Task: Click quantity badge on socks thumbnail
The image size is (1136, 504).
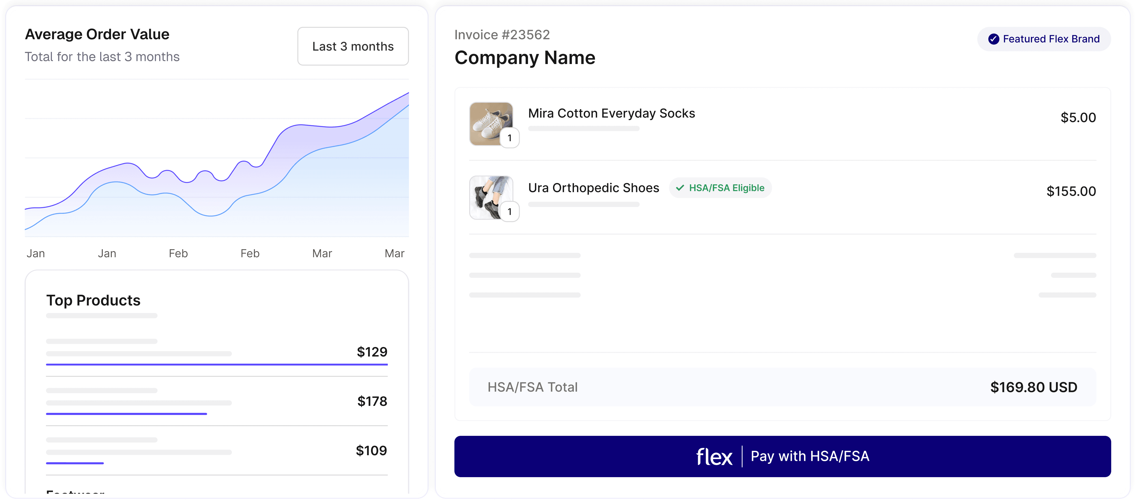Action: [x=509, y=138]
